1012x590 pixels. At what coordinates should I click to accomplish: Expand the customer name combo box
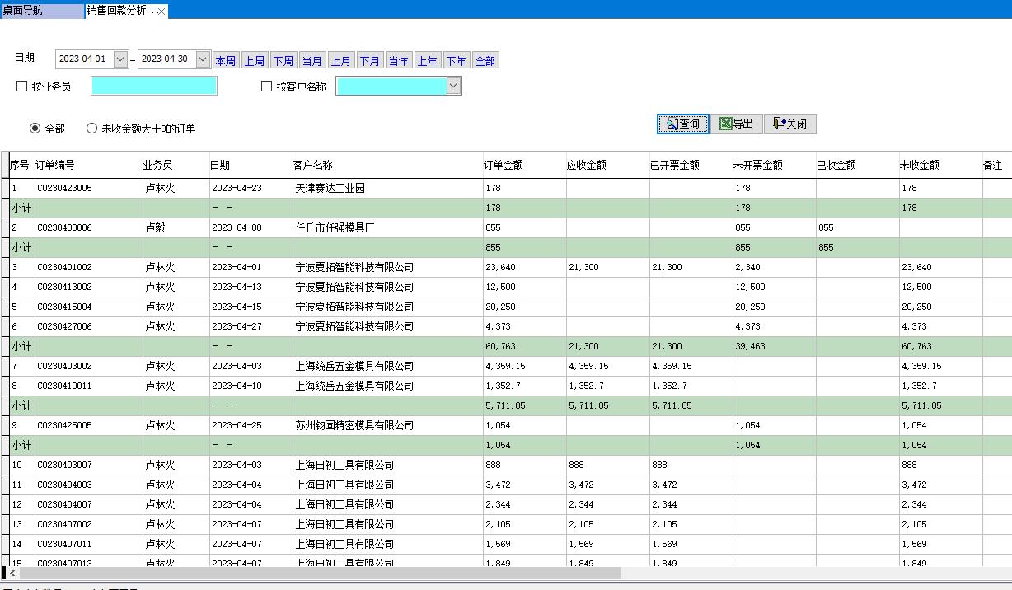coord(453,86)
